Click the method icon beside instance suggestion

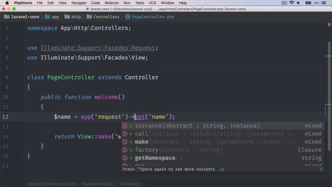[x=125, y=126]
